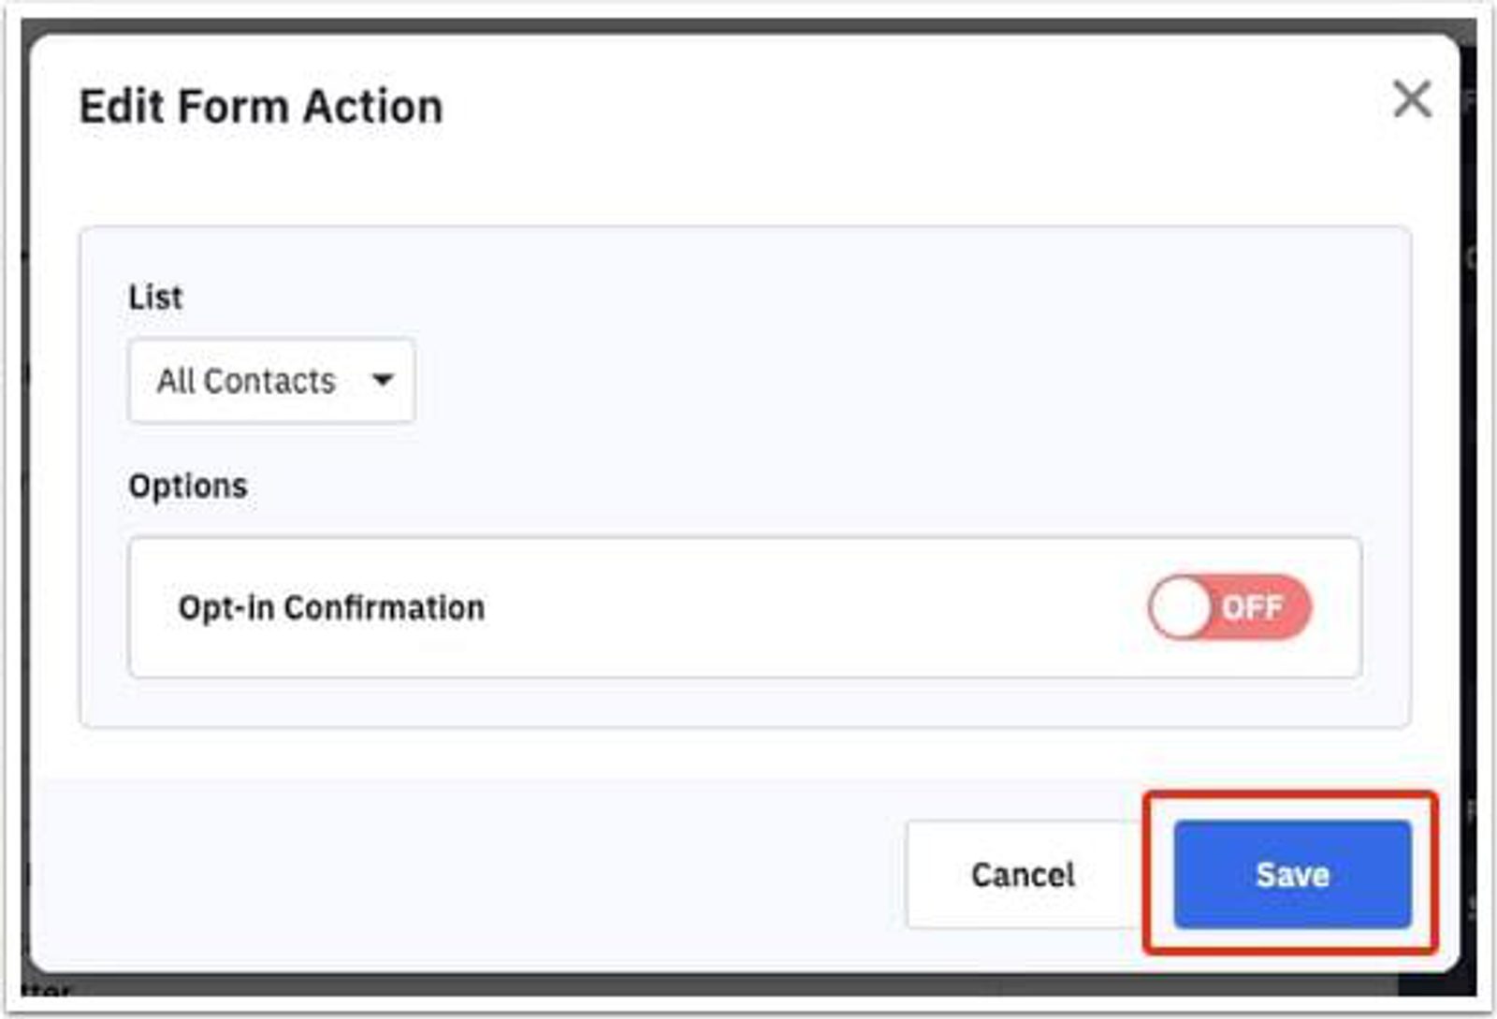Click the white knob of the OFF switch

pos(1180,607)
